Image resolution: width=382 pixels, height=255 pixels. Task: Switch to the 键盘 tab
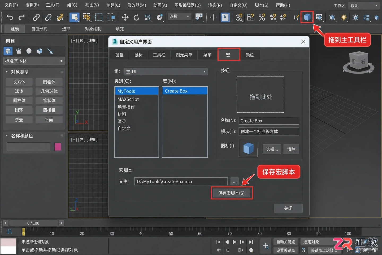(x=119, y=55)
